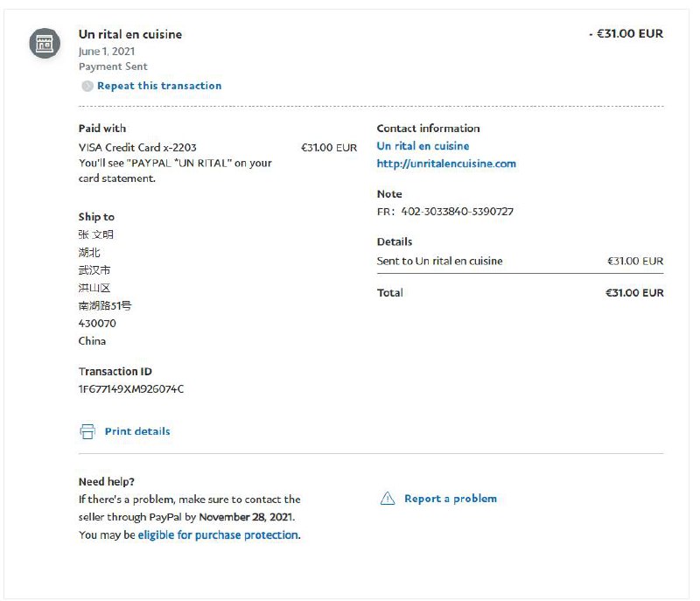Open the Print details link
The width and height of the screenshot is (700, 601).
pos(137,431)
